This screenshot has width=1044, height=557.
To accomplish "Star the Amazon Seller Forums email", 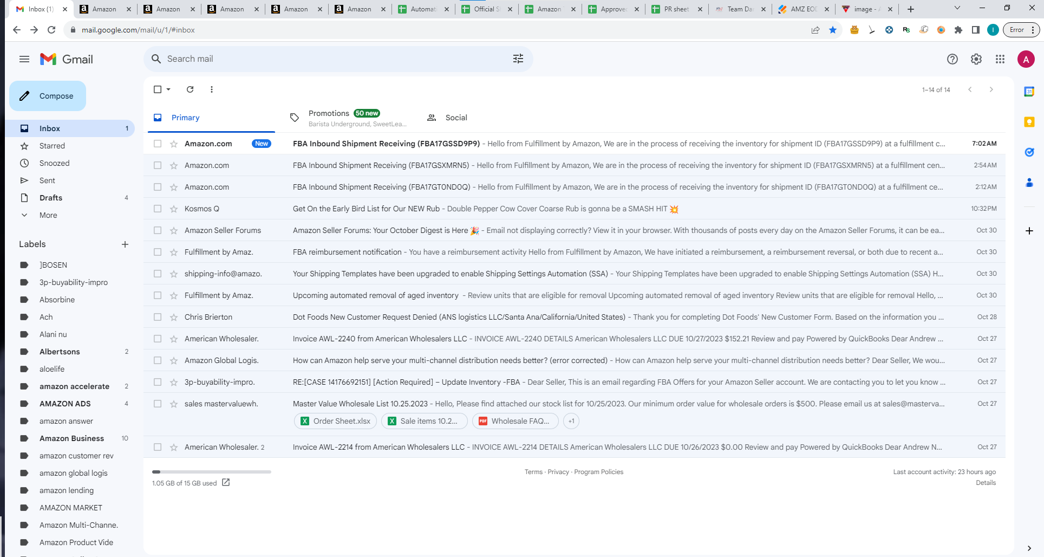I will (174, 230).
